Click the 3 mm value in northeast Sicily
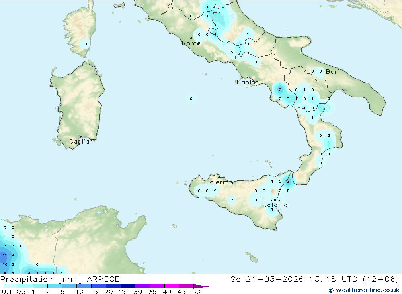Image resolution: width=402 pixels, height=294 pixels. click(x=288, y=182)
